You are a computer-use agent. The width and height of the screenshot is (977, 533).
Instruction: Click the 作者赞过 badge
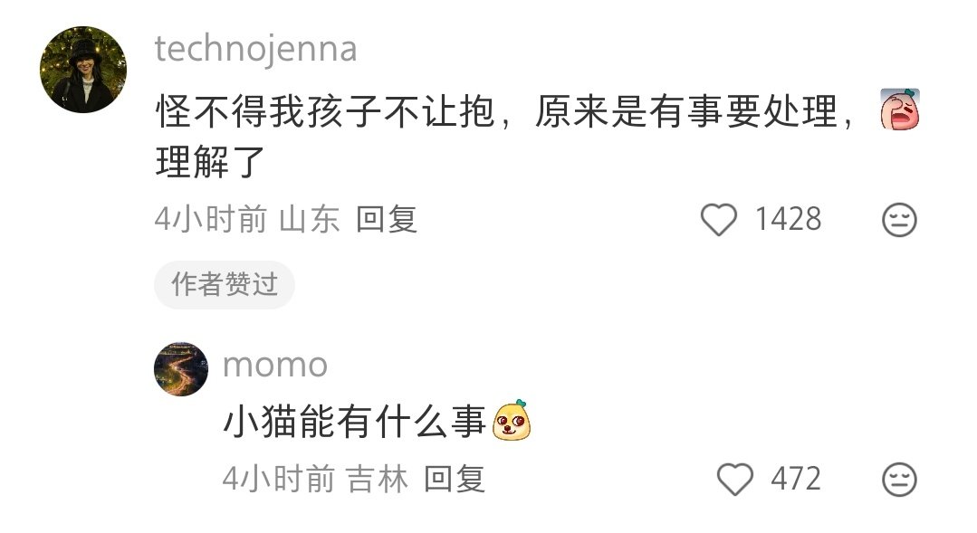pyautogui.click(x=225, y=284)
